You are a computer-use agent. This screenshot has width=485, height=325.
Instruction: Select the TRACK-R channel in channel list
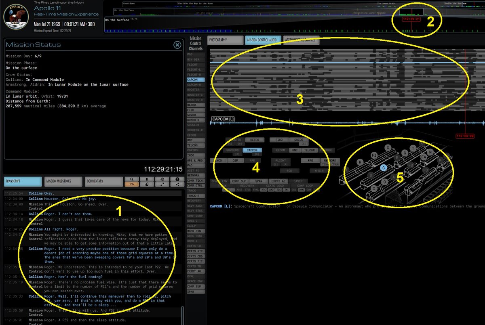(x=196, y=196)
